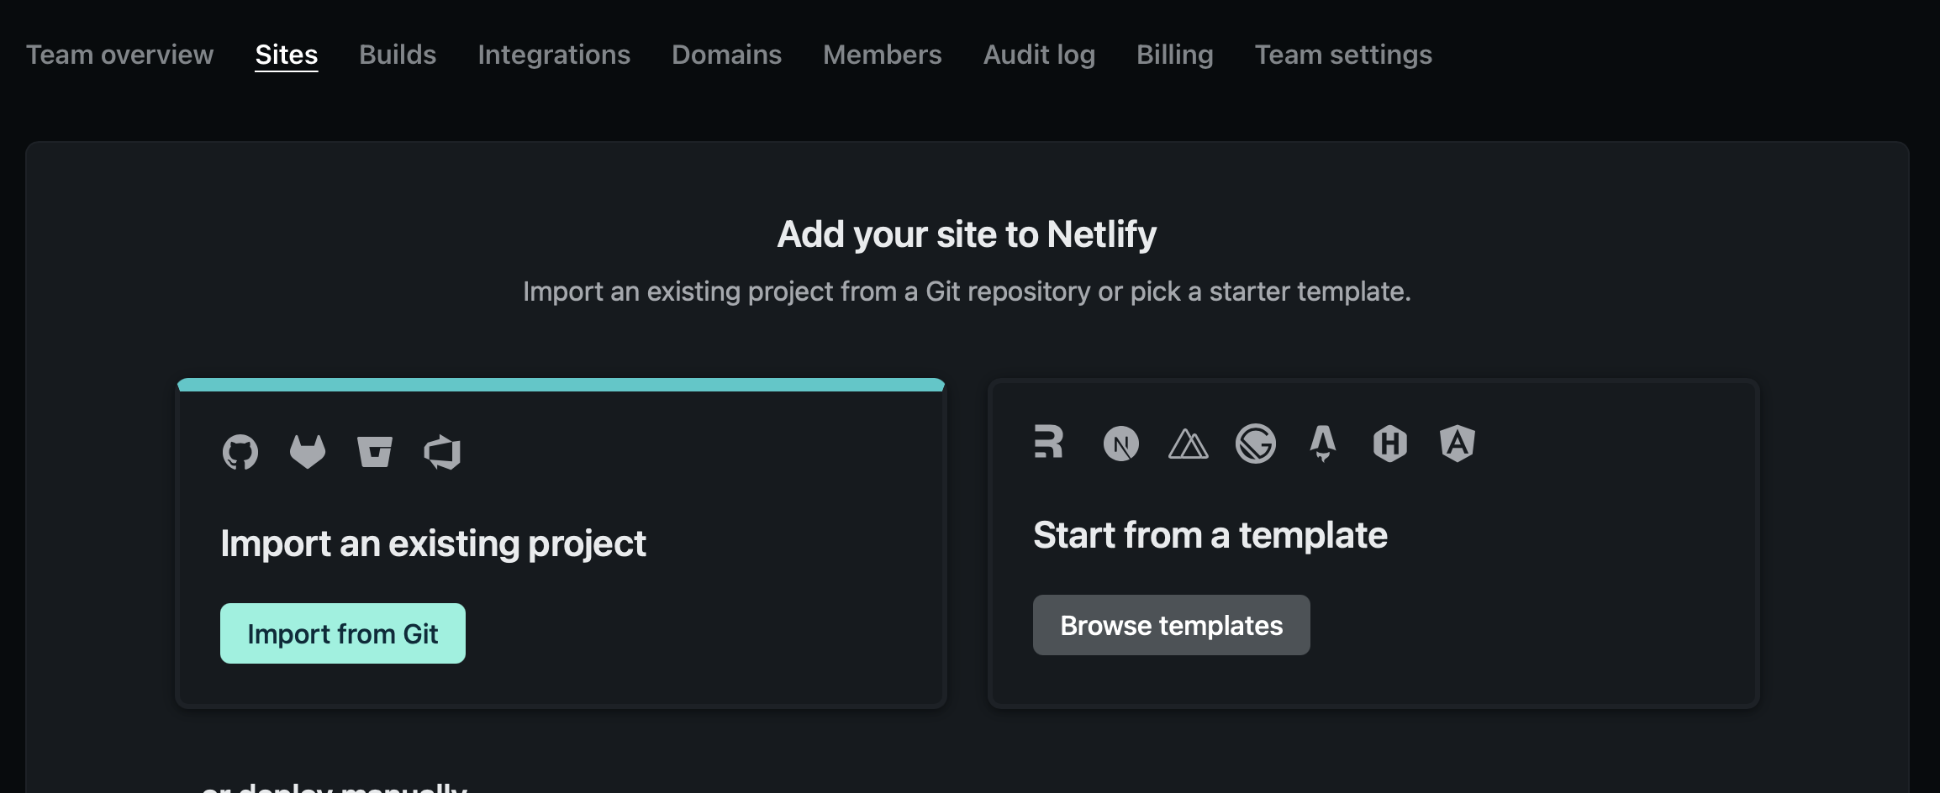The height and width of the screenshot is (793, 1940).
Task: Click the GitLab fox logo icon
Action: [308, 452]
